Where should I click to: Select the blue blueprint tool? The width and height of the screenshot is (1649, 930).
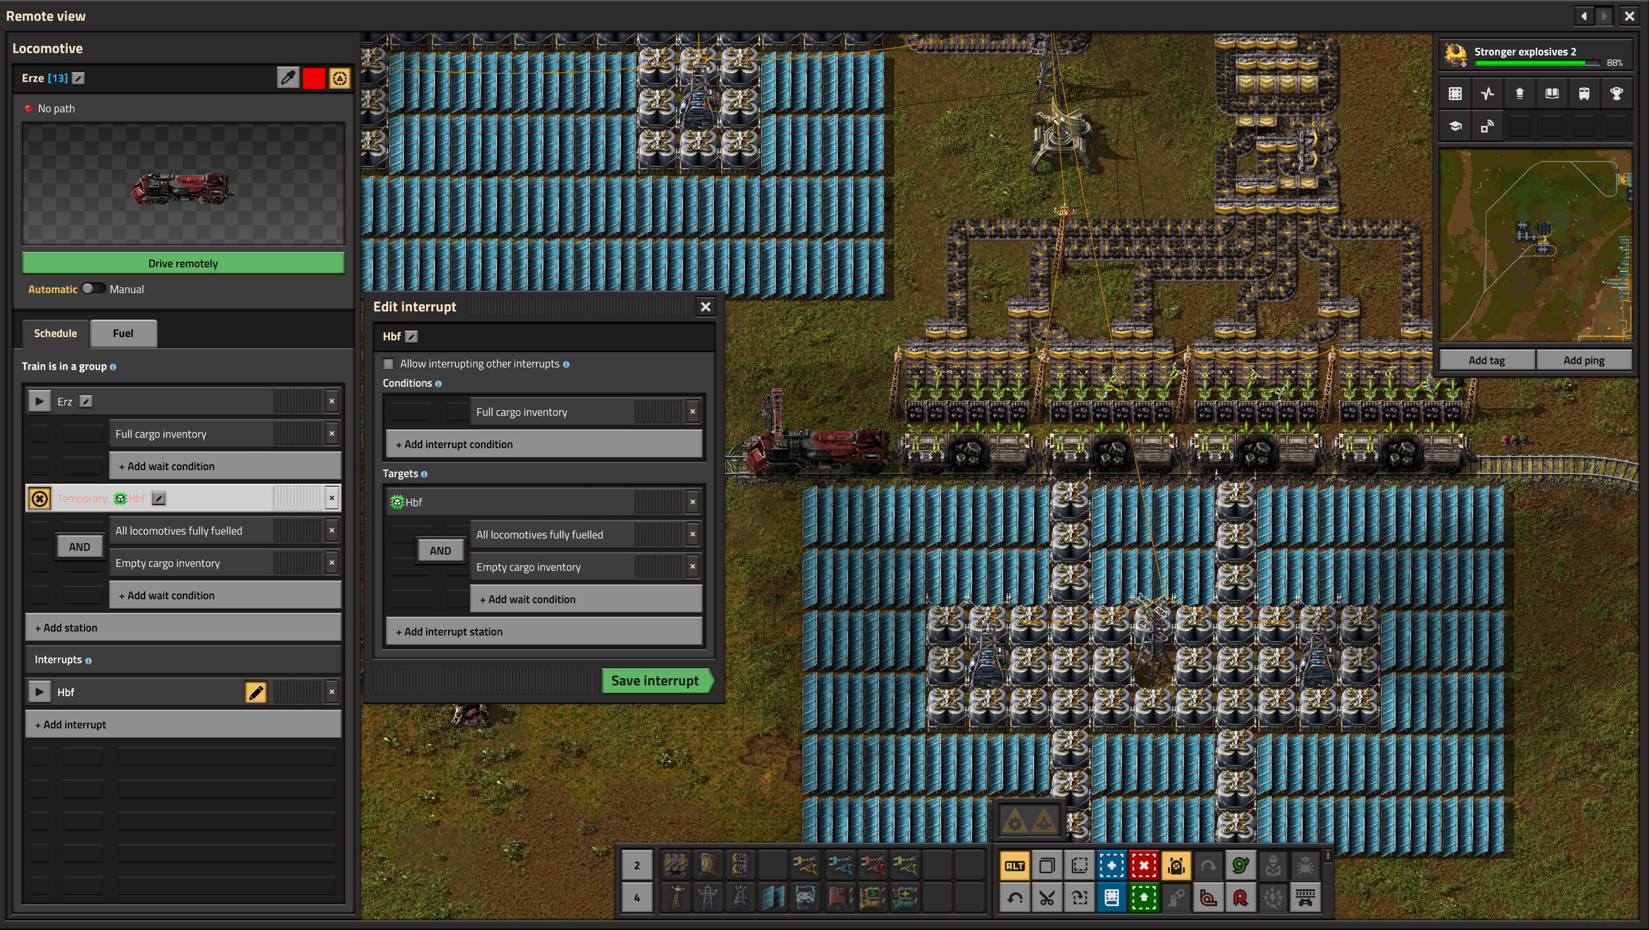tap(1112, 865)
